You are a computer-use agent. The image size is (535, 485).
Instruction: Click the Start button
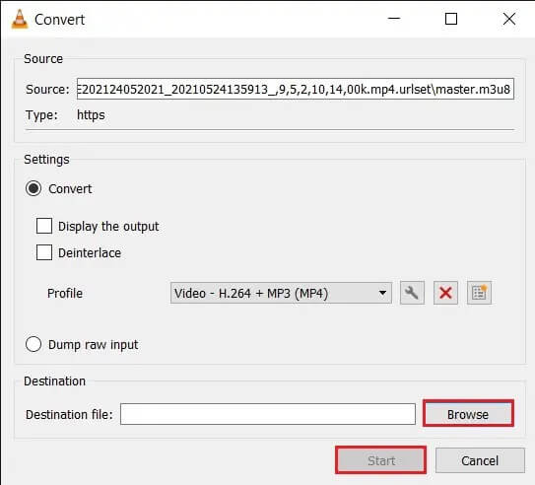380,460
